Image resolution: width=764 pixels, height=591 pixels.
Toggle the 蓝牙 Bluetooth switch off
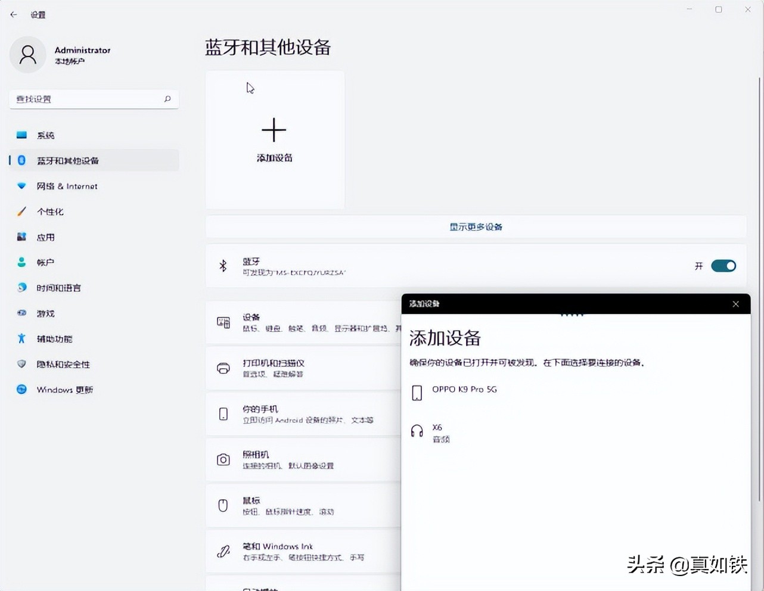[x=723, y=265]
